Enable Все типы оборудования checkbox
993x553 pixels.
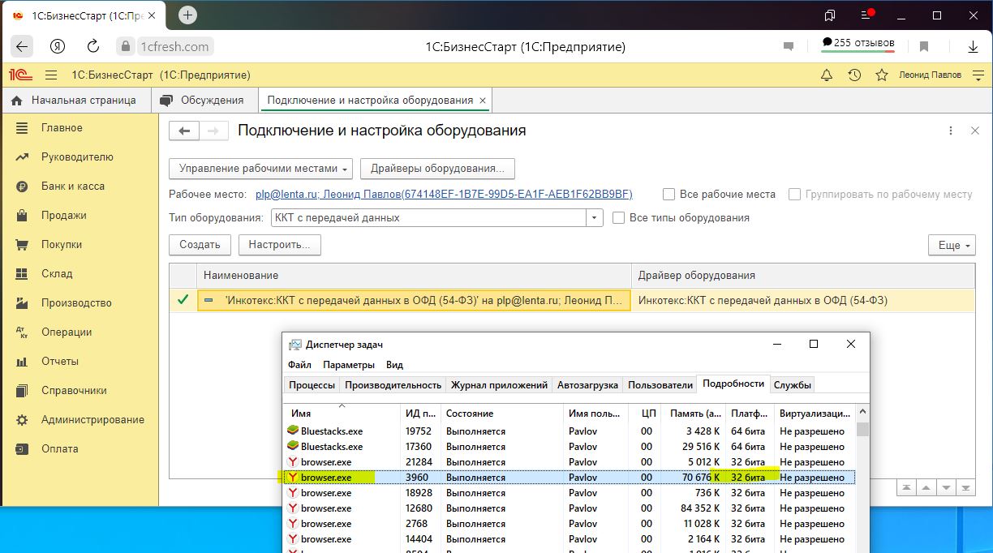[619, 218]
